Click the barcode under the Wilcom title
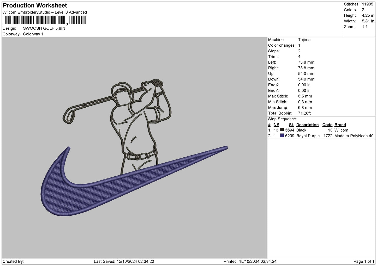377x266 pixels. point(45,20)
